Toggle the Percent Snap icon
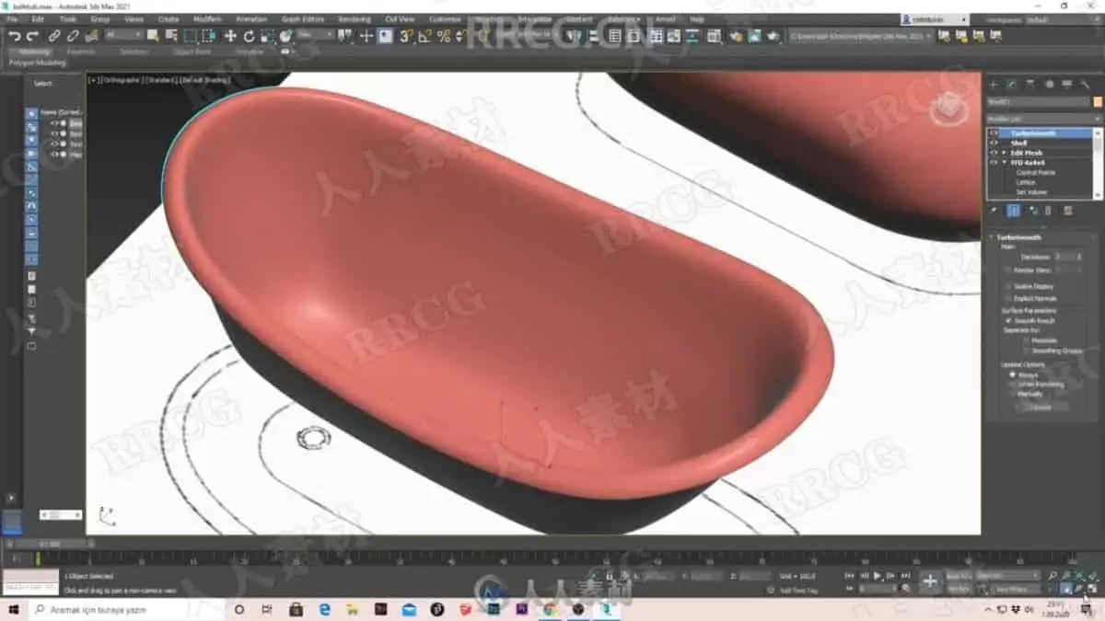The image size is (1105, 621). [x=444, y=36]
